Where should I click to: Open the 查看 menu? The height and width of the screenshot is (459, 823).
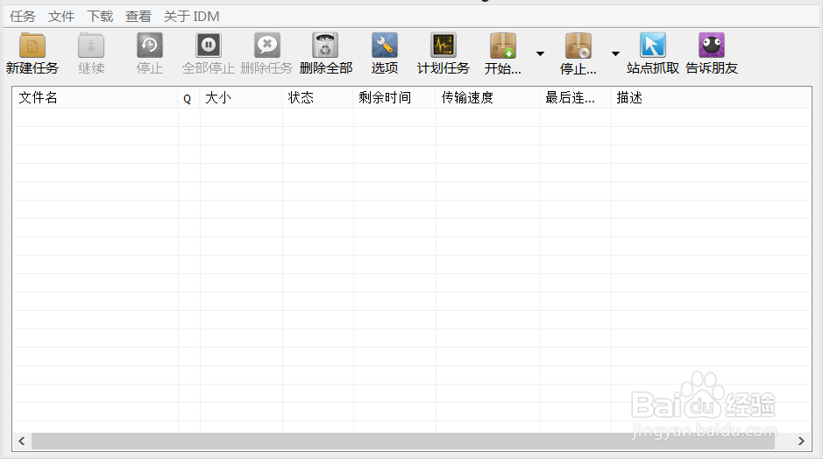pos(138,17)
